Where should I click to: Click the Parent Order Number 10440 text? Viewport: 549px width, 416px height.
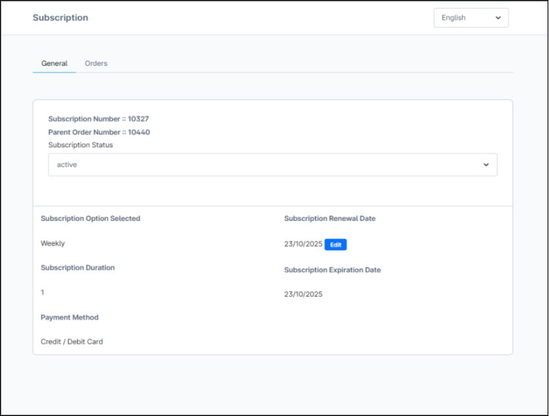click(x=99, y=133)
